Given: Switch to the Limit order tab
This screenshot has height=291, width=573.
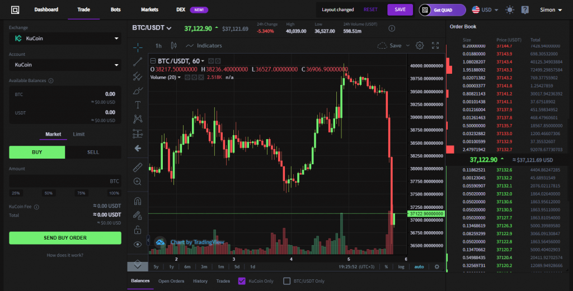Looking at the screenshot, I should click(x=78, y=134).
